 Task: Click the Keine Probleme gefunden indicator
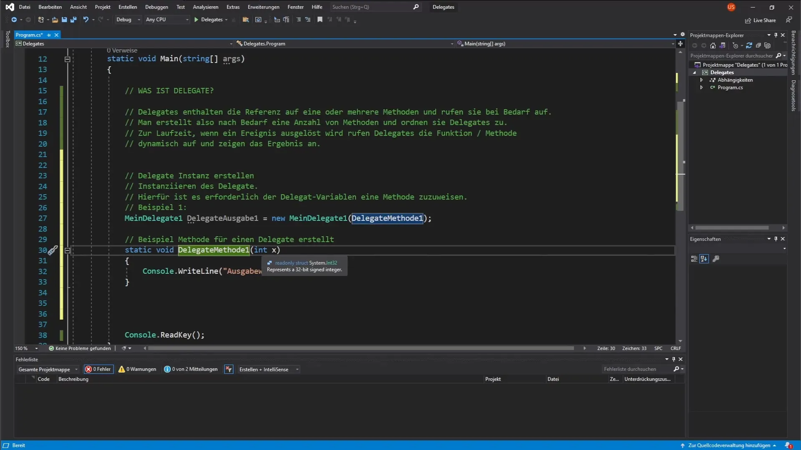[80, 348]
